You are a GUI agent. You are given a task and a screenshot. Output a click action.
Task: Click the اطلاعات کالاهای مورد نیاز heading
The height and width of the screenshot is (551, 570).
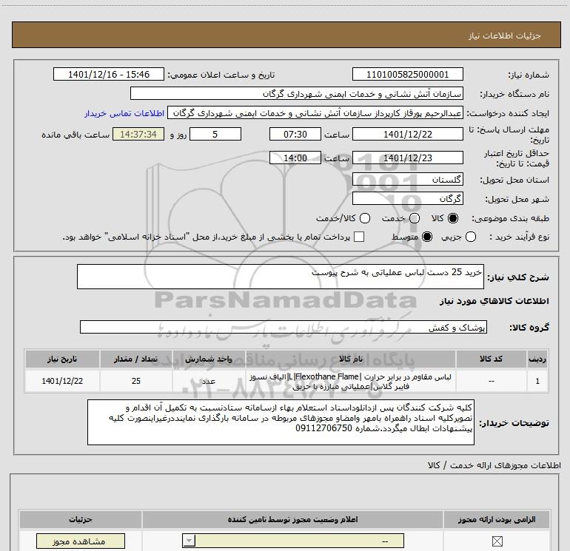(494, 301)
